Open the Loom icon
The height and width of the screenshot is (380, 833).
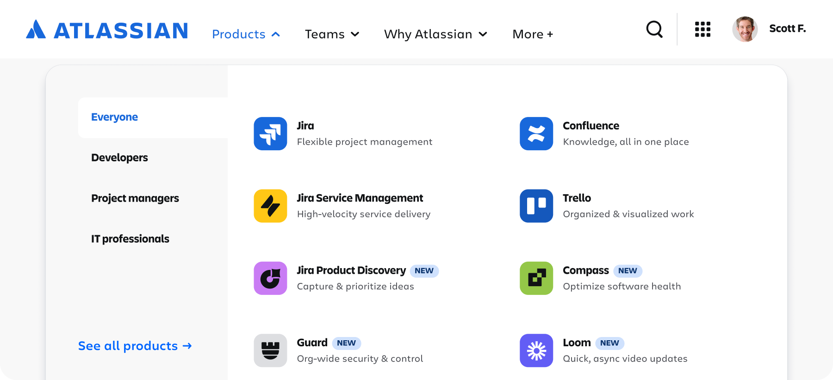click(x=536, y=350)
